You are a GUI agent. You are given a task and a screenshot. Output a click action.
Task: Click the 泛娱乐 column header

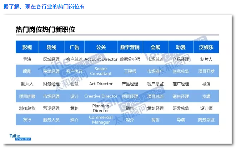tap(206, 47)
